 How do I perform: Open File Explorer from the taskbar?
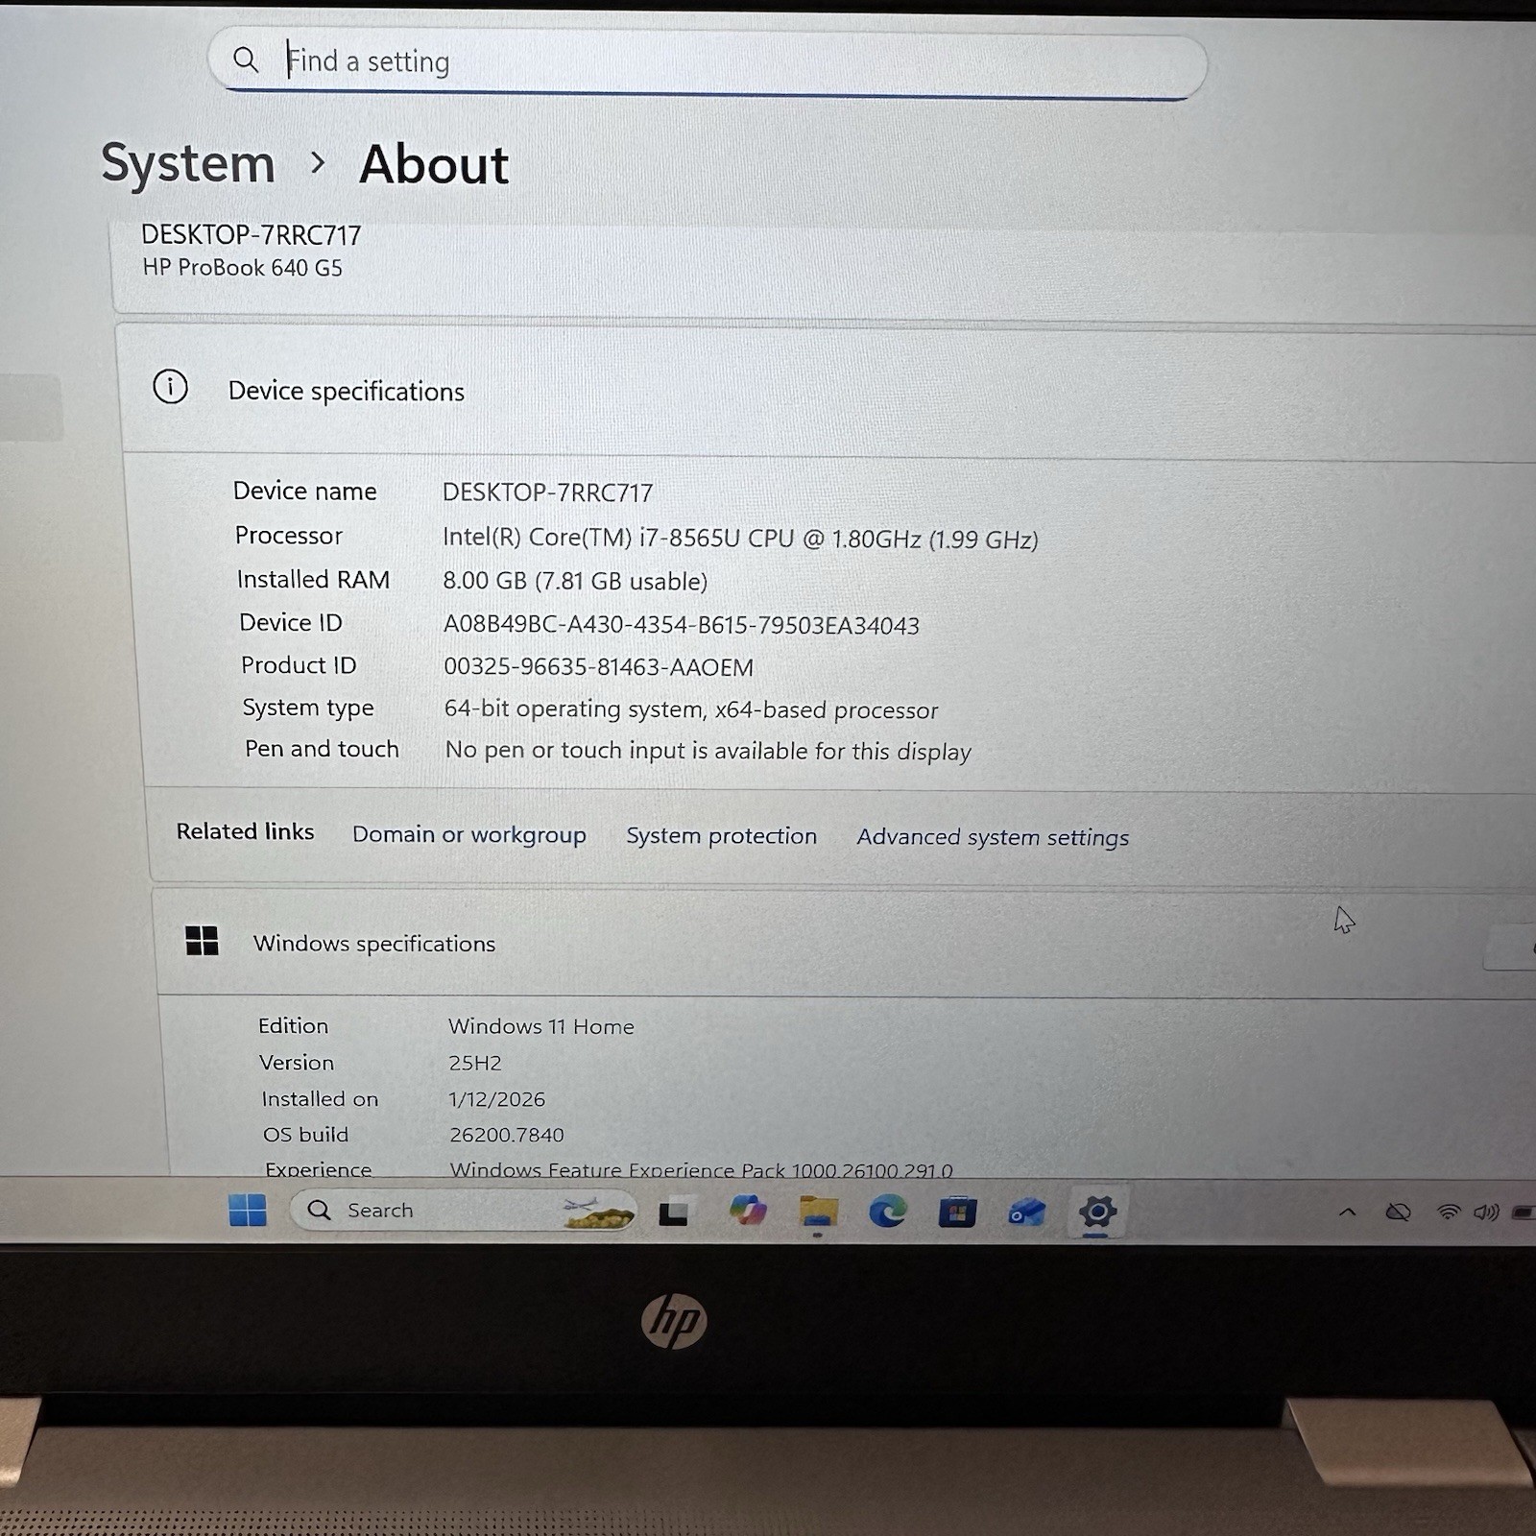[818, 1212]
